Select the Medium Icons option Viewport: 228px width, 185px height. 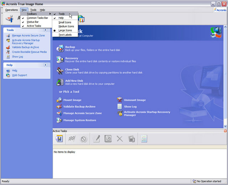(x=65, y=26)
